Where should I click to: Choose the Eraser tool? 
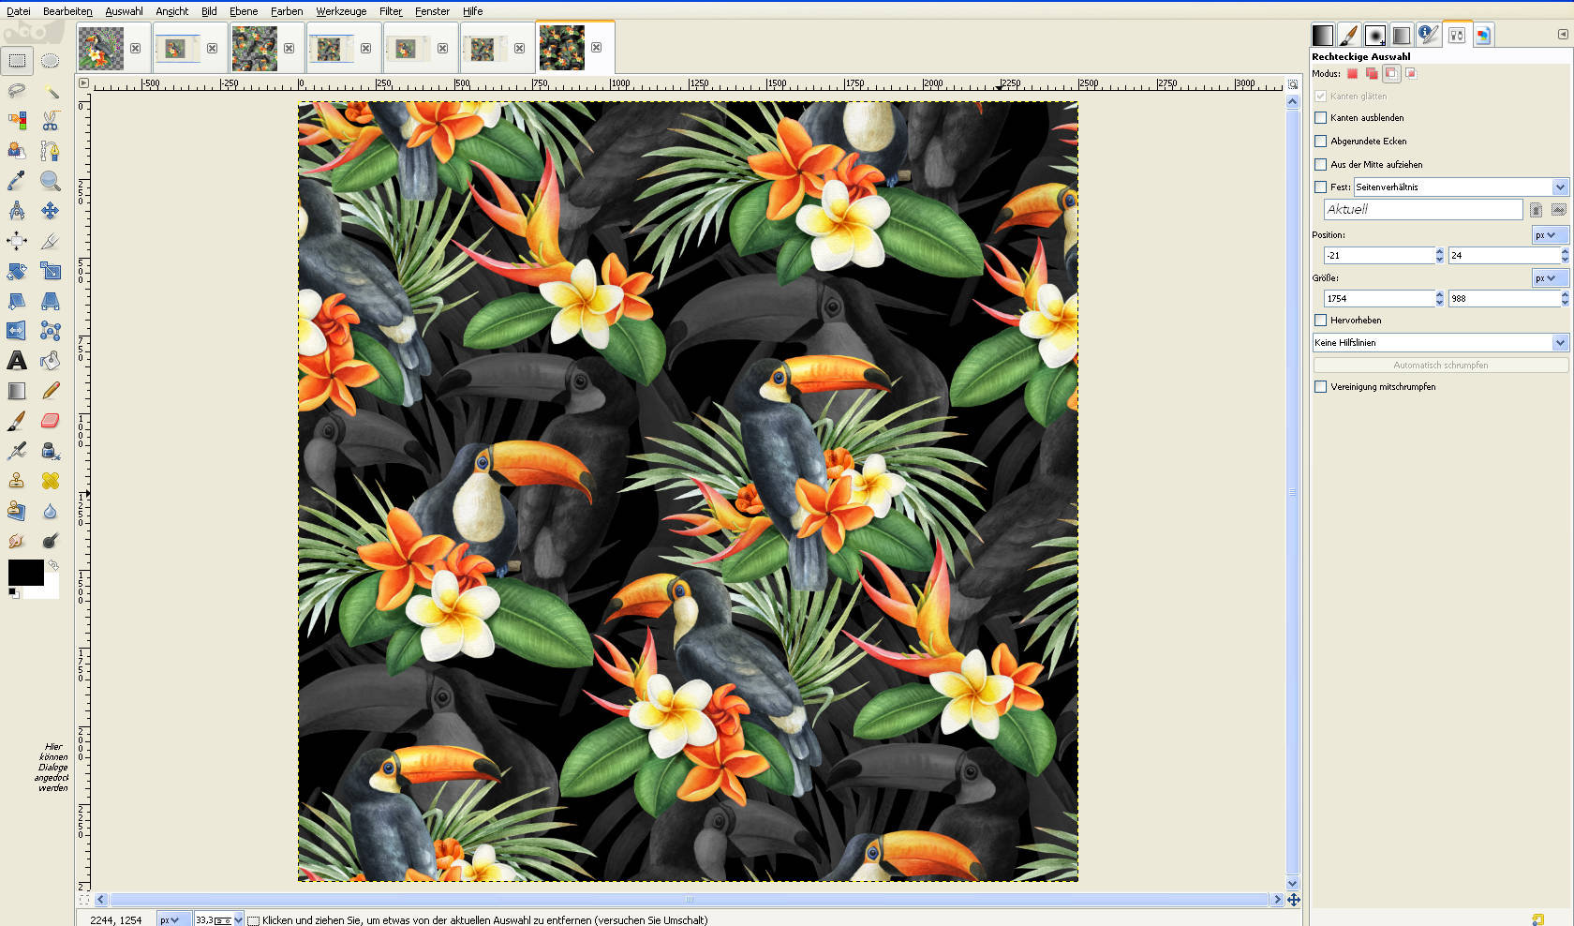click(x=51, y=421)
